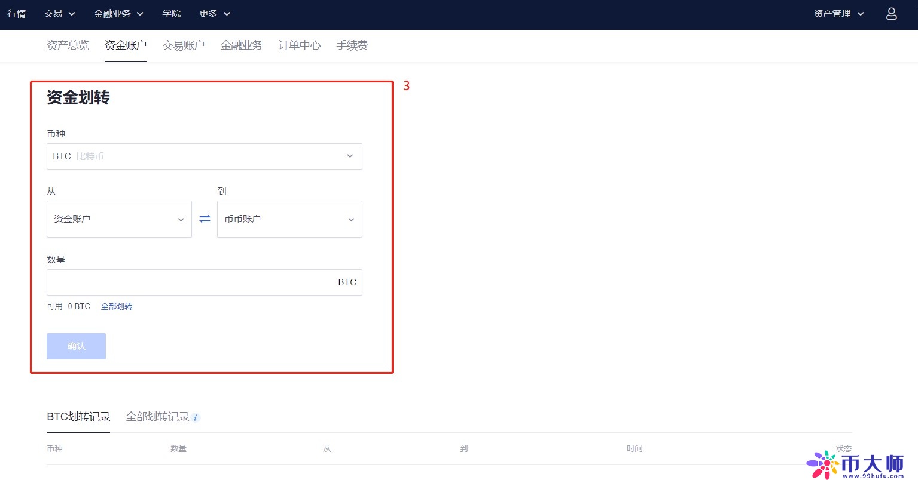Click the 全部划转 transfer-all link
The image size is (918, 480).
click(x=117, y=306)
